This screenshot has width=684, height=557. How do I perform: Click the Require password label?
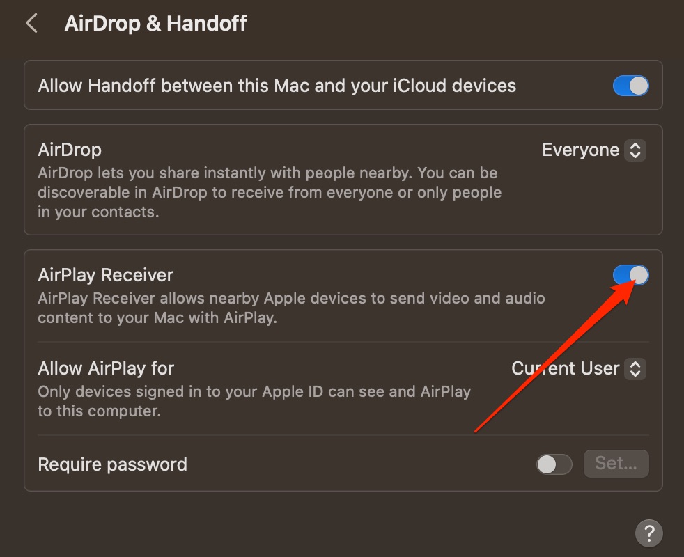(x=113, y=464)
